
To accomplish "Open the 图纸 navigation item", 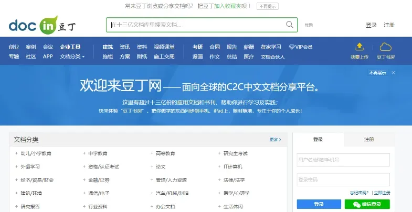I will click(142, 57).
